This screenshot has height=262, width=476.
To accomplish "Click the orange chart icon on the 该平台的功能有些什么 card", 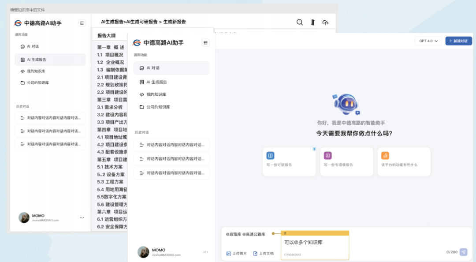I will click(x=385, y=155).
